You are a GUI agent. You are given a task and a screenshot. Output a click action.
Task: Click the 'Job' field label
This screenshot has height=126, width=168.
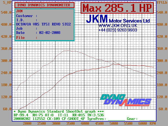(x=19, y=28)
